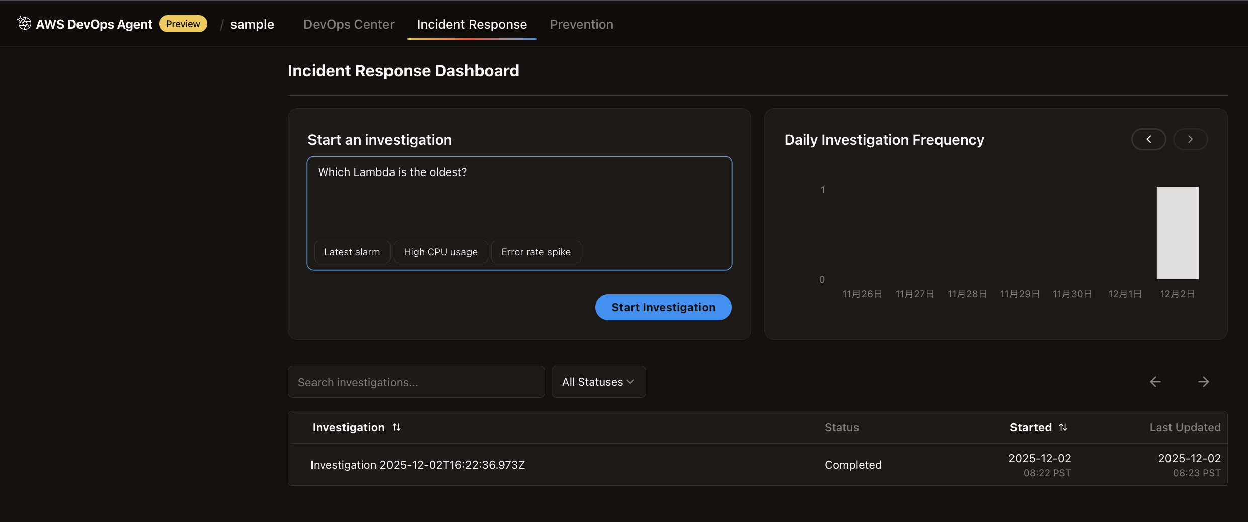The image size is (1248, 522).
Task: Choose the Latest alarm suggestion chip
Action: (352, 252)
